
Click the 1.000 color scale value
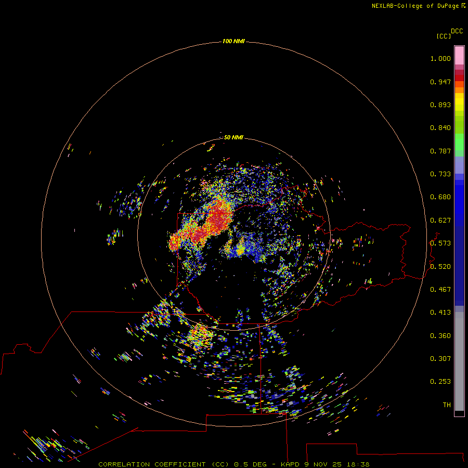[440, 58]
